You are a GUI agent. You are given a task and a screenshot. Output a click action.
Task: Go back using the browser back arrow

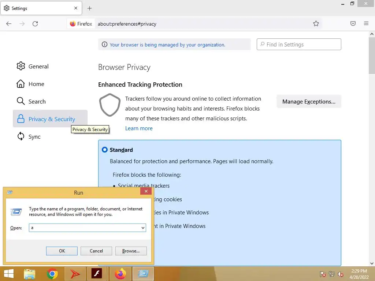click(9, 24)
